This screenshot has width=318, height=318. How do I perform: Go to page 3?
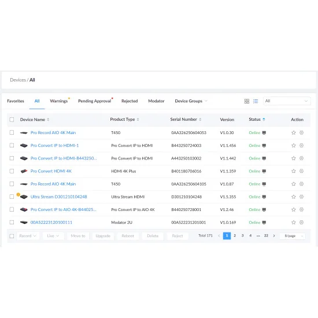242,236
